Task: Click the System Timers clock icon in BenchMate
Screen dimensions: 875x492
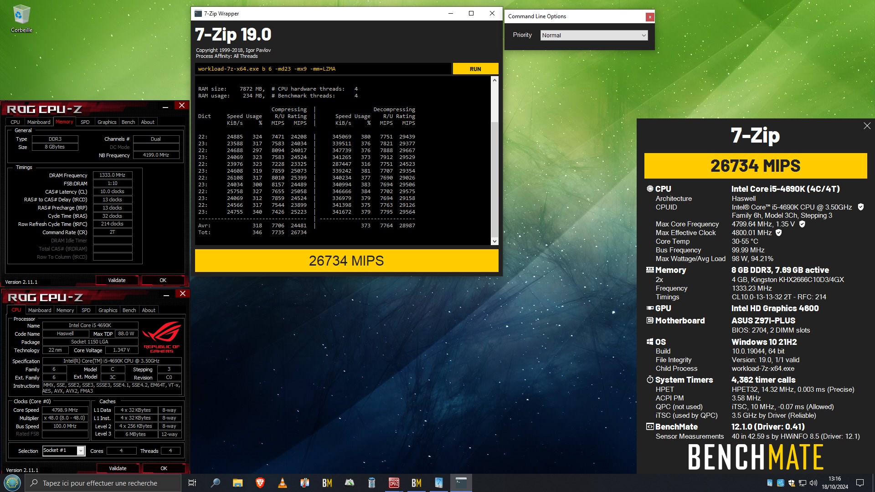Action: 650,379
